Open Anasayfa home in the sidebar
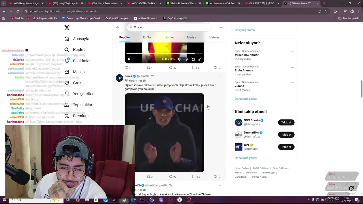Viewport: 363px width, 204px height. pos(77,39)
